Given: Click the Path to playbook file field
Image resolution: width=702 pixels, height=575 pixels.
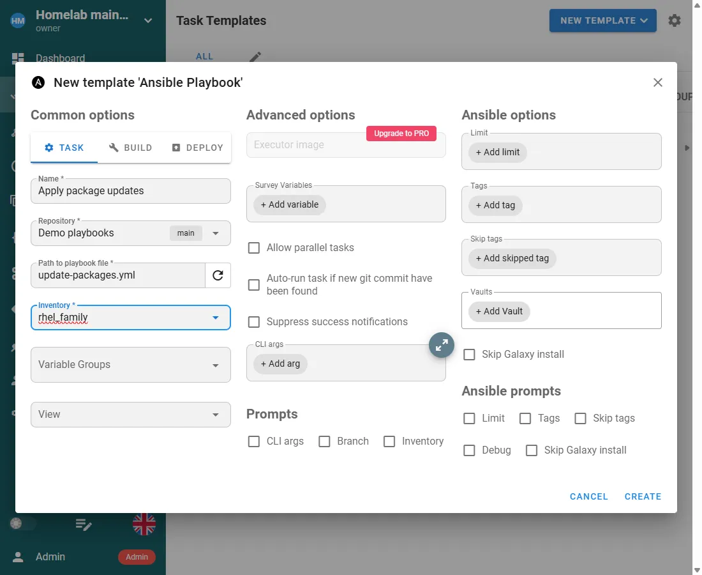Looking at the screenshot, I should [x=118, y=275].
